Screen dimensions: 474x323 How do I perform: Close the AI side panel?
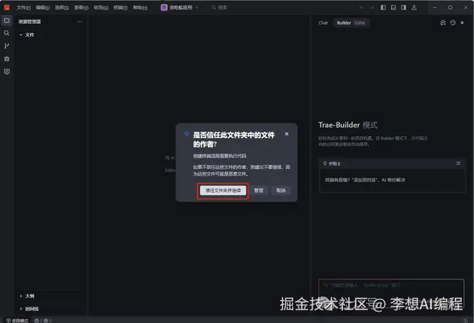click(x=462, y=22)
